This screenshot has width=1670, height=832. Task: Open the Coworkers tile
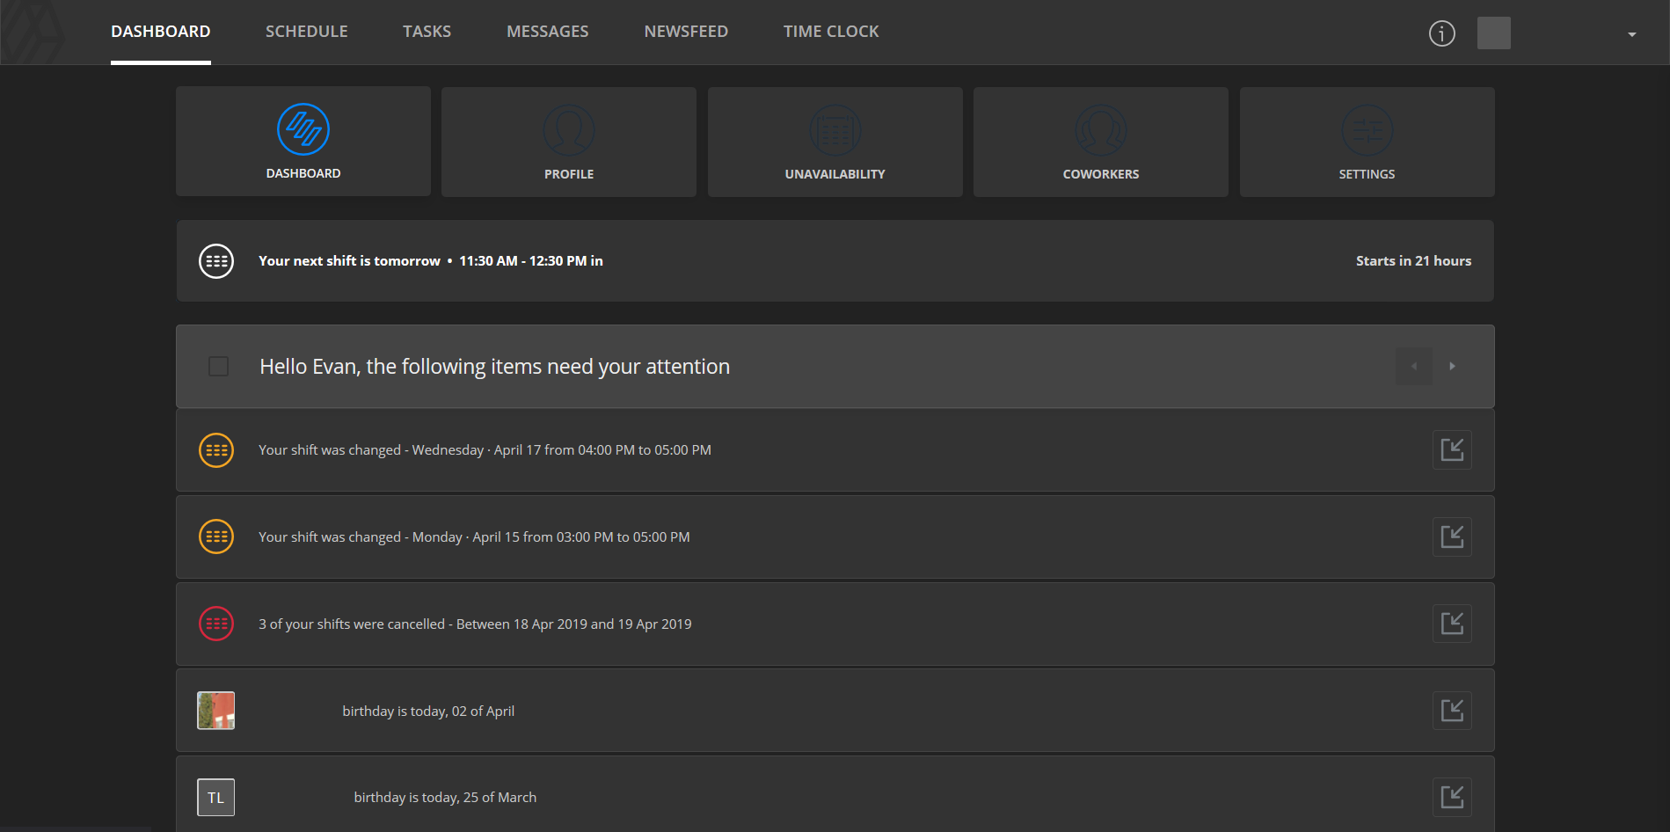[x=1101, y=142]
